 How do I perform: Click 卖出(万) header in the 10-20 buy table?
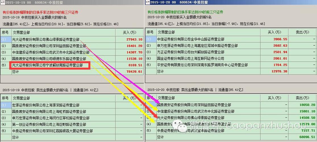[x=303, y=32]
